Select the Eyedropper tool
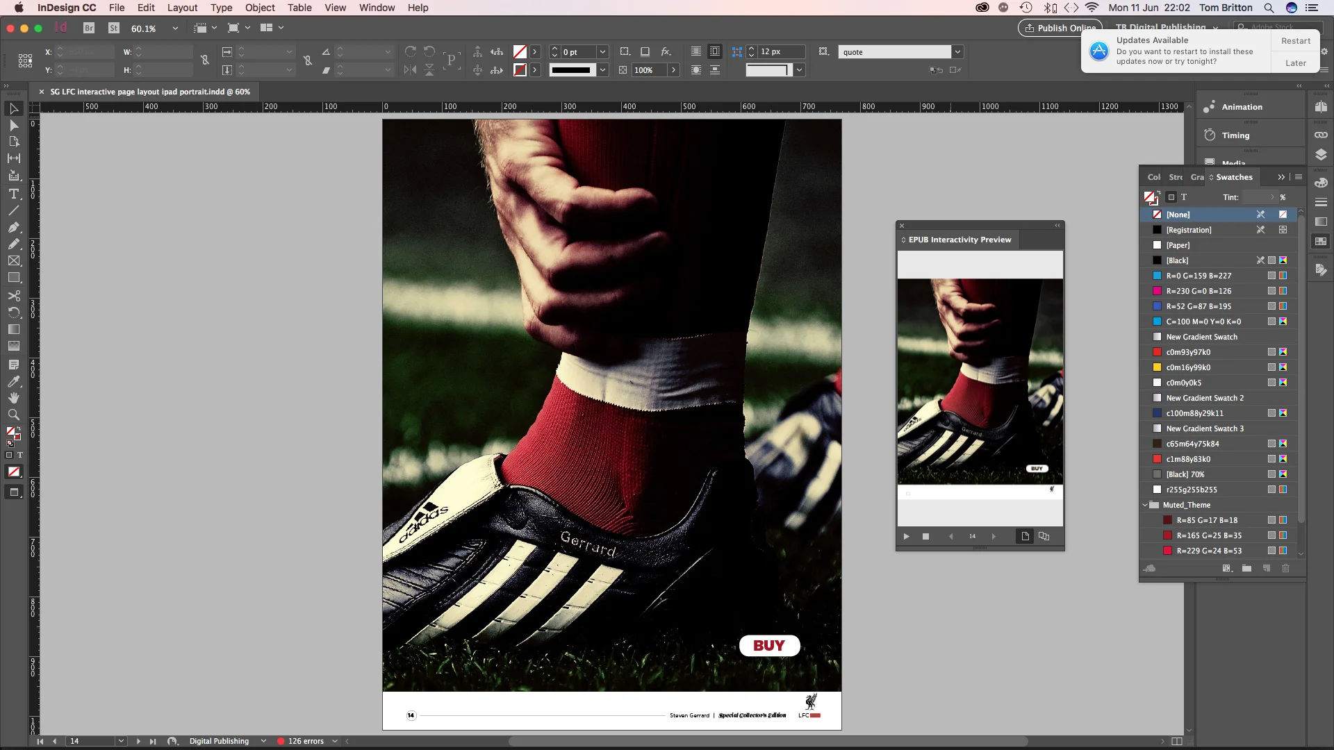The image size is (1334, 750). point(13,381)
